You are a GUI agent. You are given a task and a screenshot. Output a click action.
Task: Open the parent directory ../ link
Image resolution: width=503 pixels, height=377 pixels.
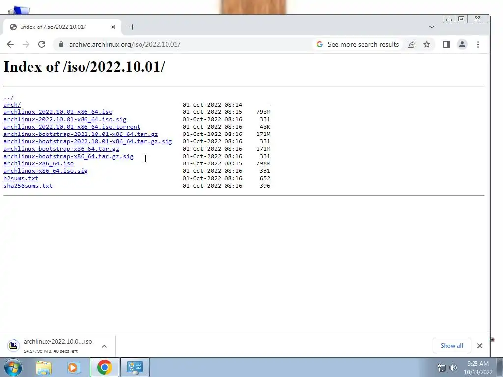(x=9, y=97)
